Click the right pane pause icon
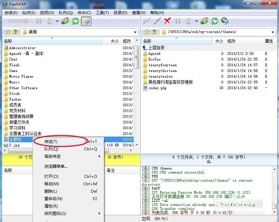Viewport: 279px width, 222px height. pos(178,21)
